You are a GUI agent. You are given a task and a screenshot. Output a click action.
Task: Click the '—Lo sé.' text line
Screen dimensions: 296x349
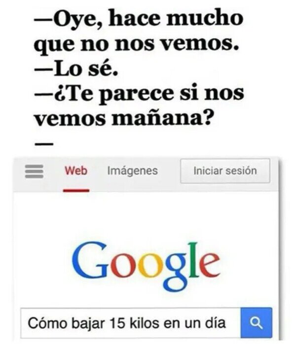pyautogui.click(x=76, y=69)
